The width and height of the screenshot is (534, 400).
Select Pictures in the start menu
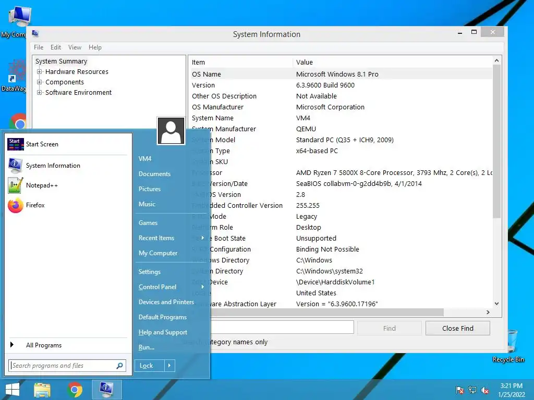click(150, 189)
